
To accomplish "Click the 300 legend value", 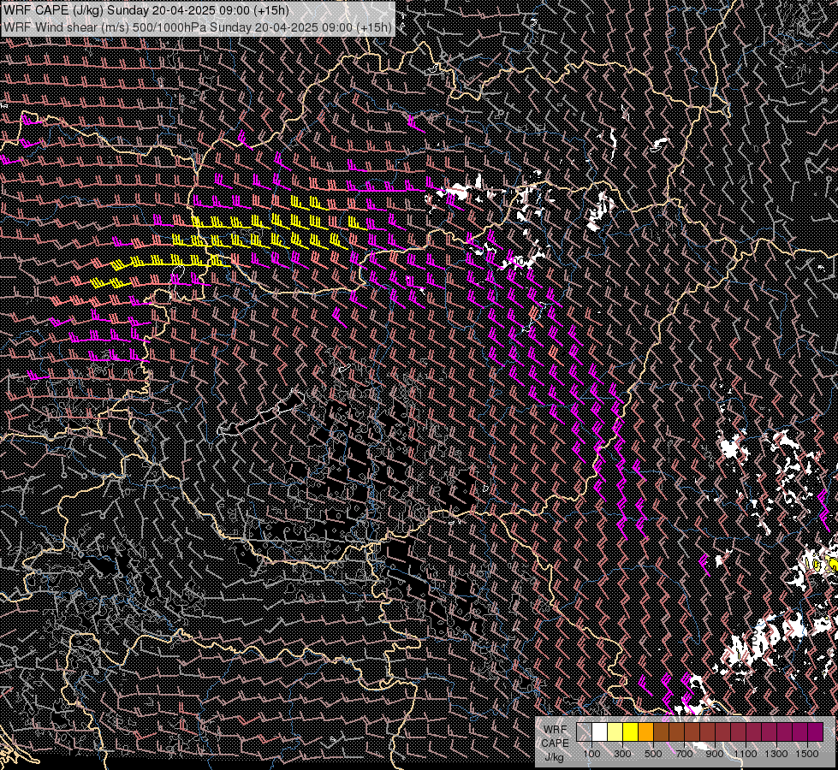I will 622,754.
